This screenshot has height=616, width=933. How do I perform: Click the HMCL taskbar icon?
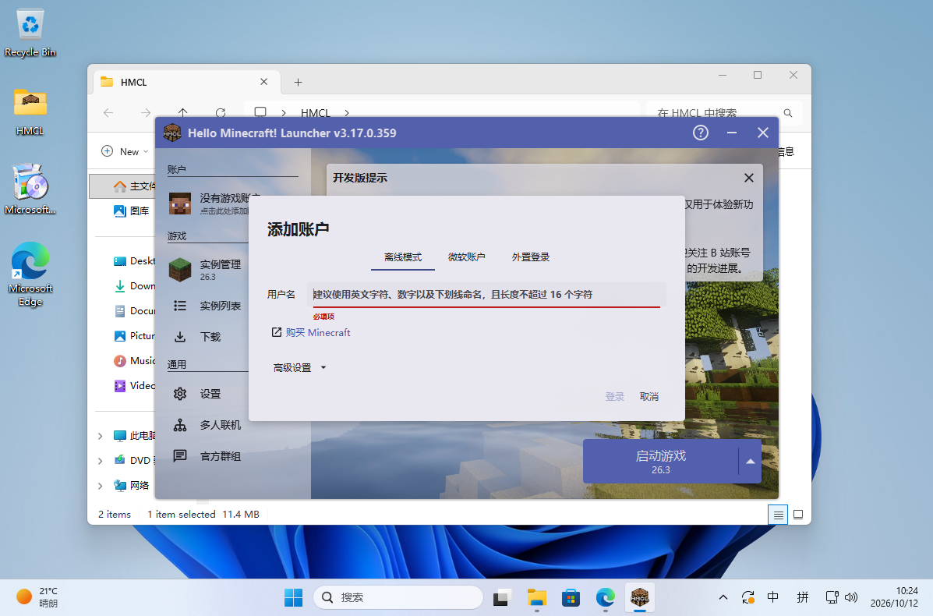coord(640,597)
